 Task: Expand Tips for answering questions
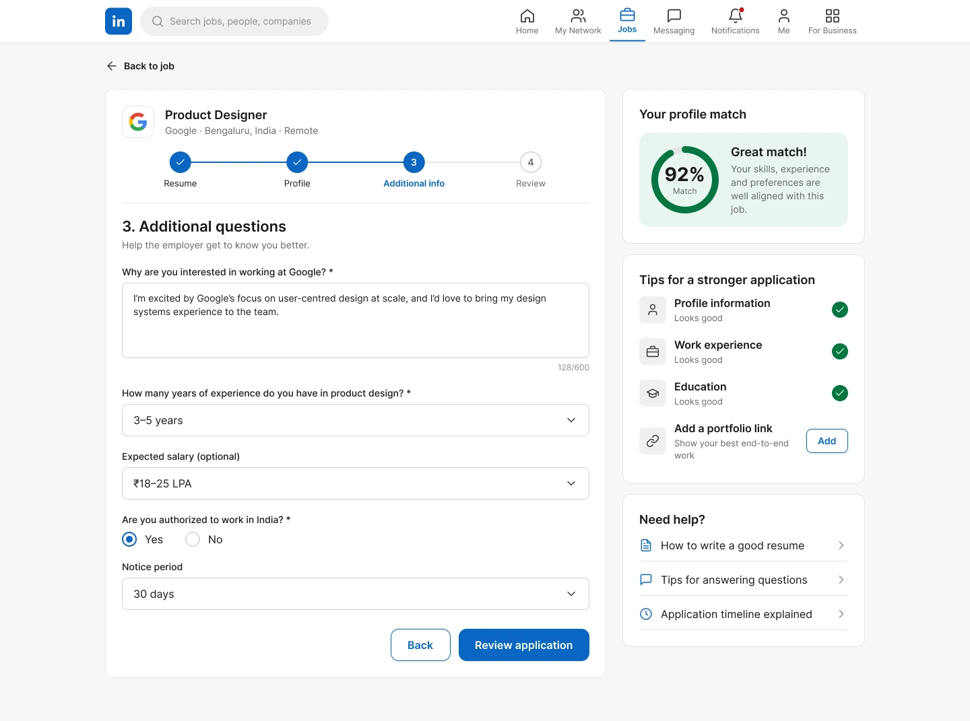pyautogui.click(x=744, y=580)
